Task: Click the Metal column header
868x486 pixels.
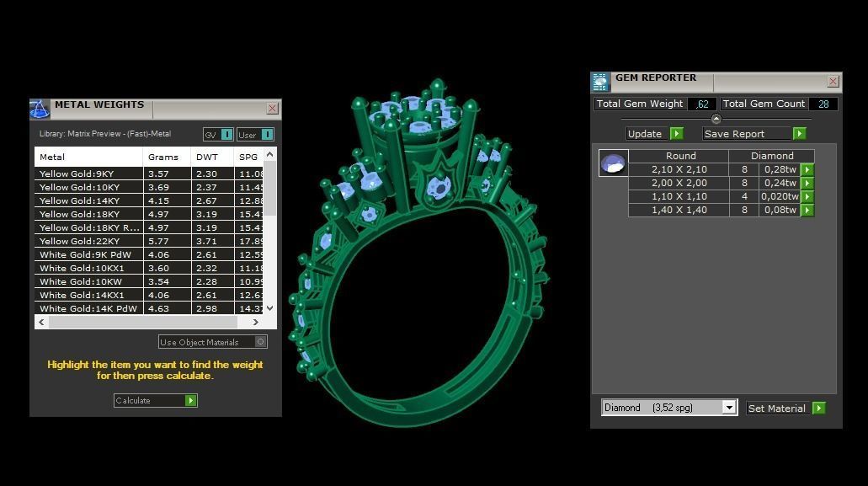Action: tap(88, 158)
